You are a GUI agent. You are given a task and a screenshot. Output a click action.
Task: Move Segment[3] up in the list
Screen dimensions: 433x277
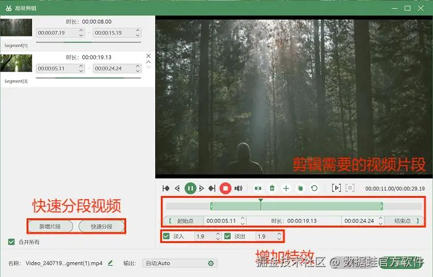pos(148,62)
